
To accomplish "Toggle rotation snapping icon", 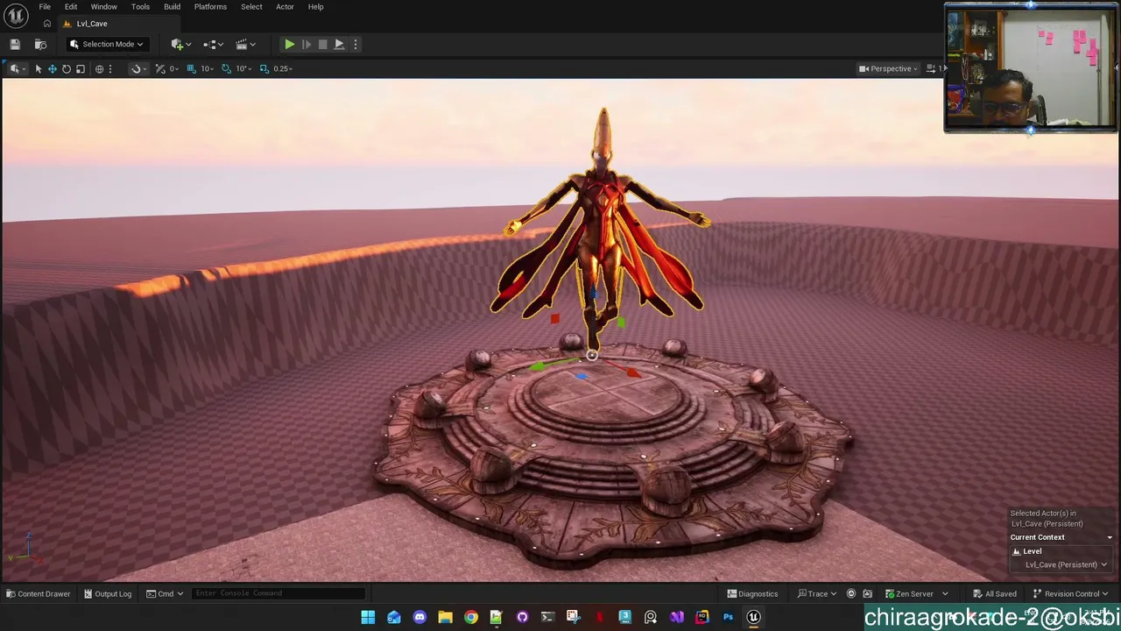I will [227, 68].
